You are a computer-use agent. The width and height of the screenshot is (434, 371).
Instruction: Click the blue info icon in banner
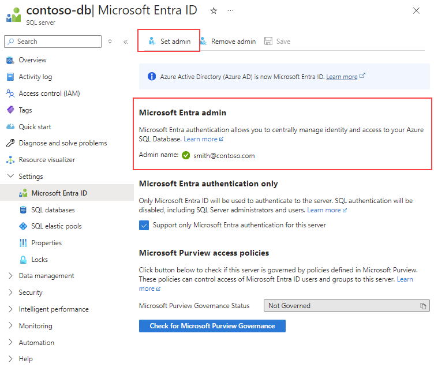pos(152,76)
